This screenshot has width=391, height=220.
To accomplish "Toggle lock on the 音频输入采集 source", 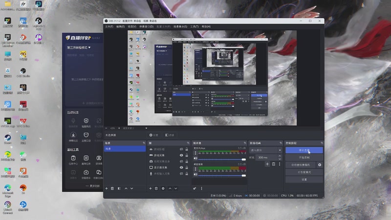I will point(187,174).
